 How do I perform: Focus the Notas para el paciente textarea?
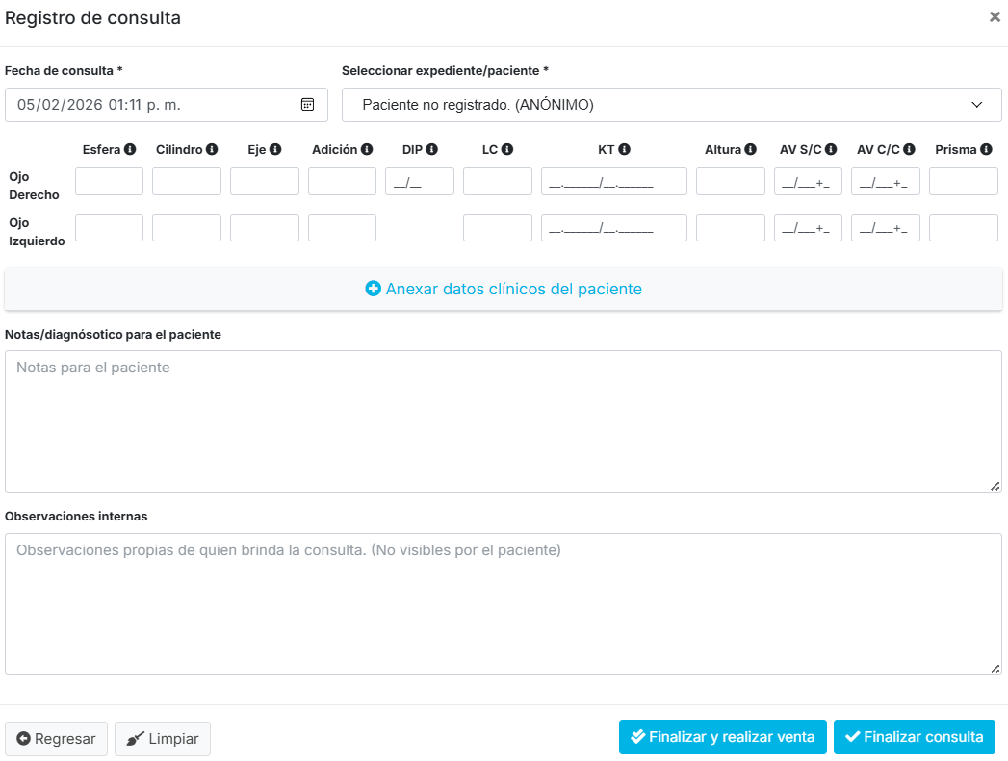coord(504,421)
